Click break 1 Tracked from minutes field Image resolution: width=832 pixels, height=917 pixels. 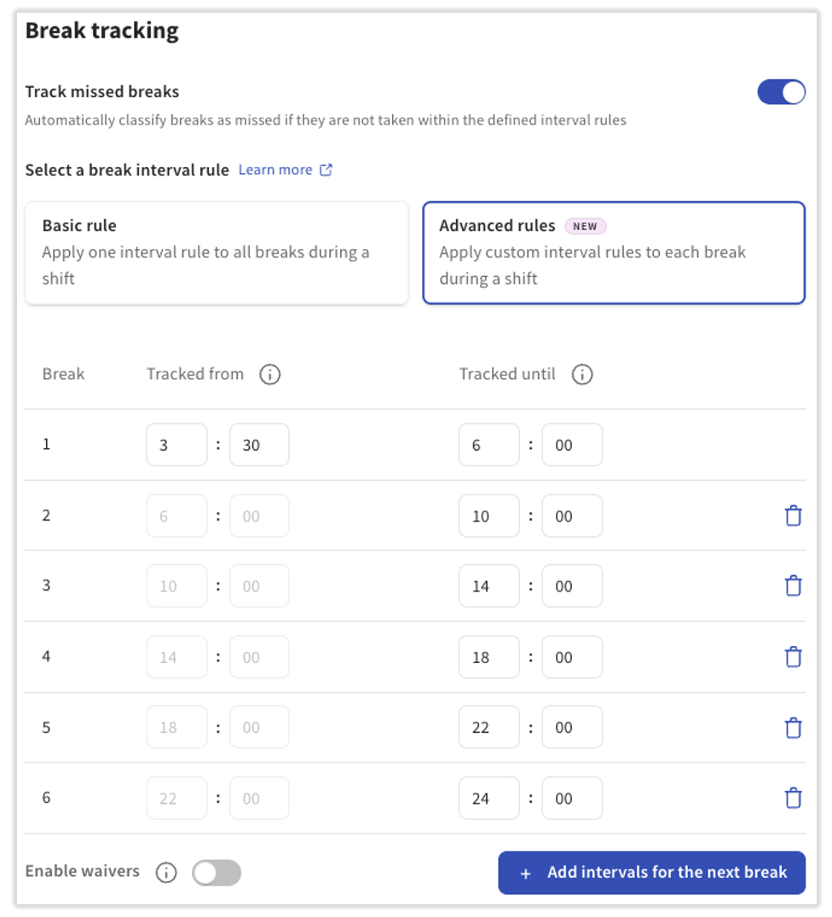[259, 445]
